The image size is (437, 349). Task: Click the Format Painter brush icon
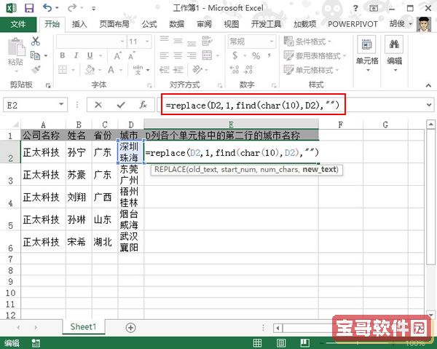(x=36, y=69)
